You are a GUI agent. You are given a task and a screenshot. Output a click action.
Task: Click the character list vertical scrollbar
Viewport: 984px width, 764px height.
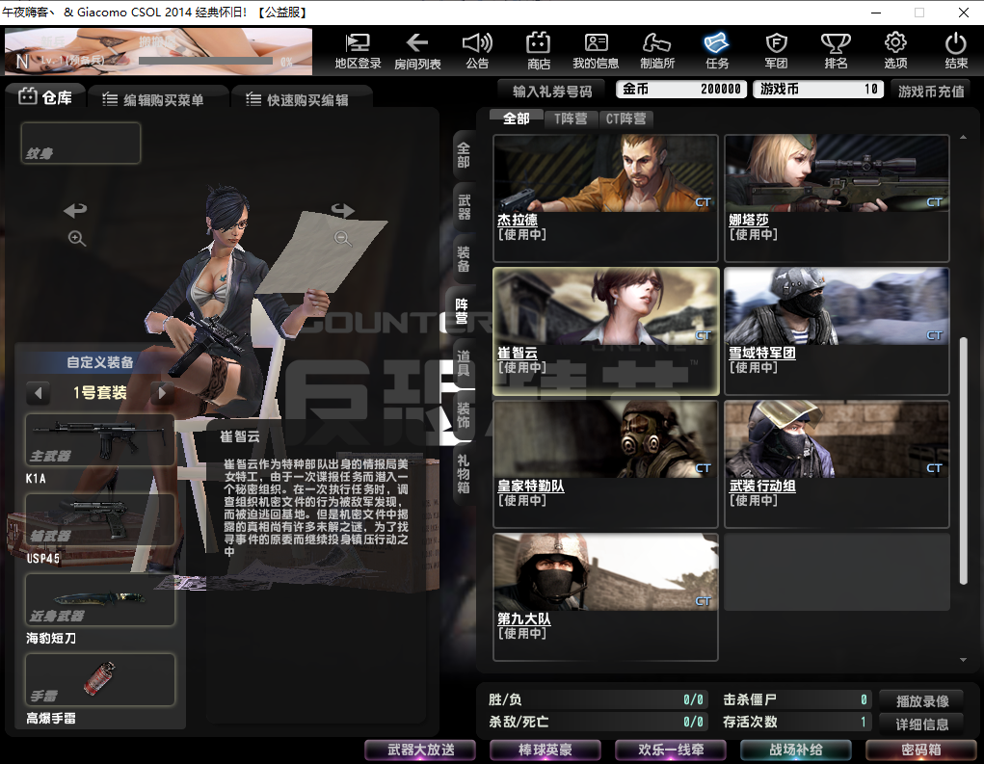point(963,458)
